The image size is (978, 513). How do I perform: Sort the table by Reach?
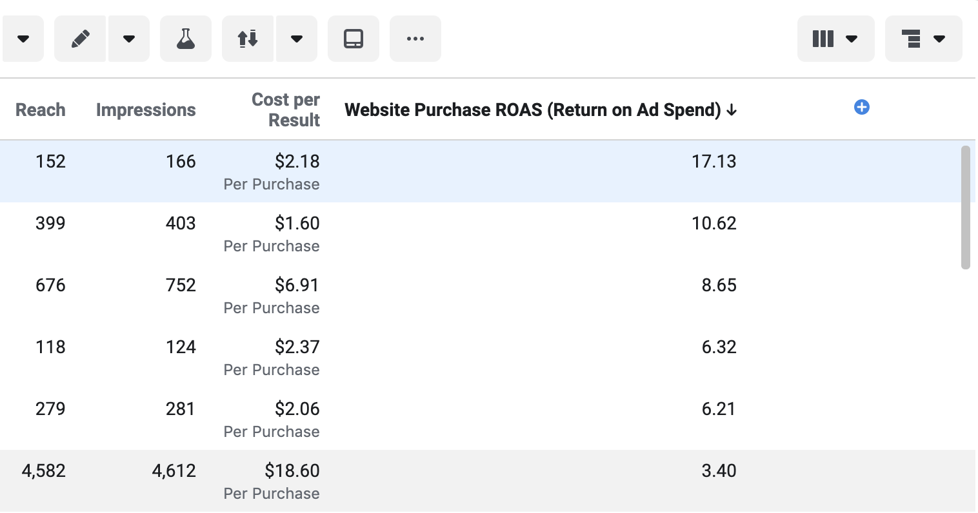click(x=41, y=110)
